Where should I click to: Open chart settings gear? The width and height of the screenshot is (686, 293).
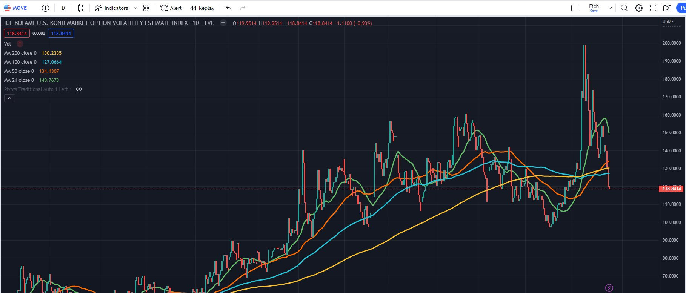[639, 8]
